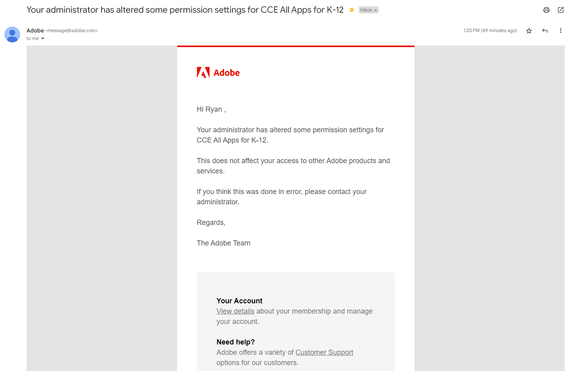The width and height of the screenshot is (569, 371).
Task: Click the Inbox label tag
Action: point(366,10)
